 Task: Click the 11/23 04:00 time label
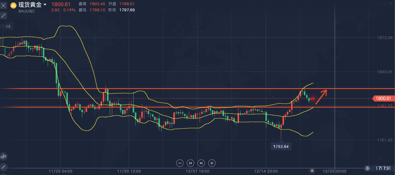(x=61, y=171)
